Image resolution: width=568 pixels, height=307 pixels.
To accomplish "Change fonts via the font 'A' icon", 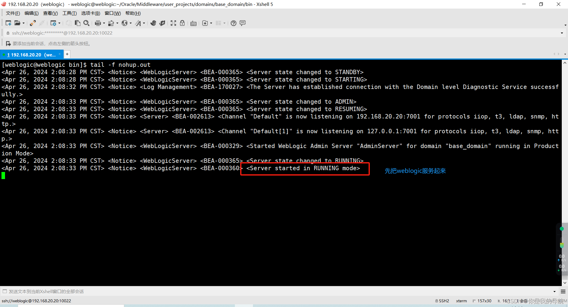I will tap(138, 23).
